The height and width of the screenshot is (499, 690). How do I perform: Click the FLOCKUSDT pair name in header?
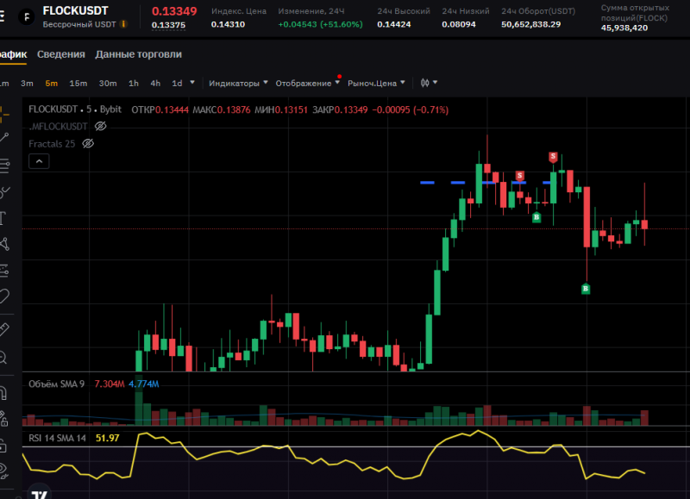click(x=75, y=10)
